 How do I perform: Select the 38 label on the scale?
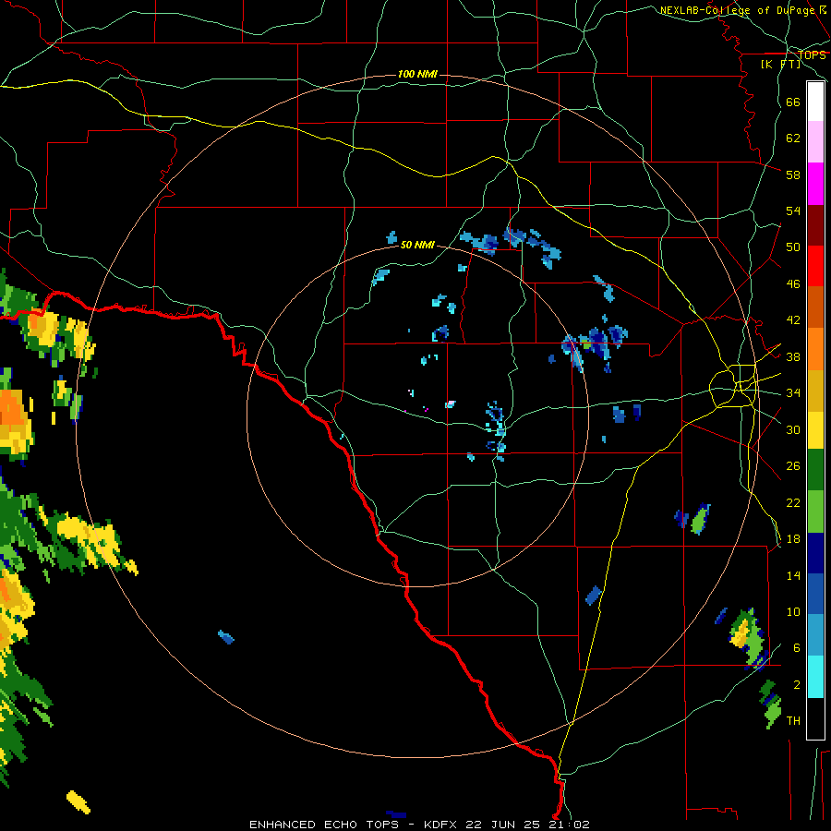tap(793, 357)
